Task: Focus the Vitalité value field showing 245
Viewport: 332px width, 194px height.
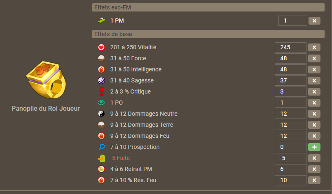Action: click(290, 47)
